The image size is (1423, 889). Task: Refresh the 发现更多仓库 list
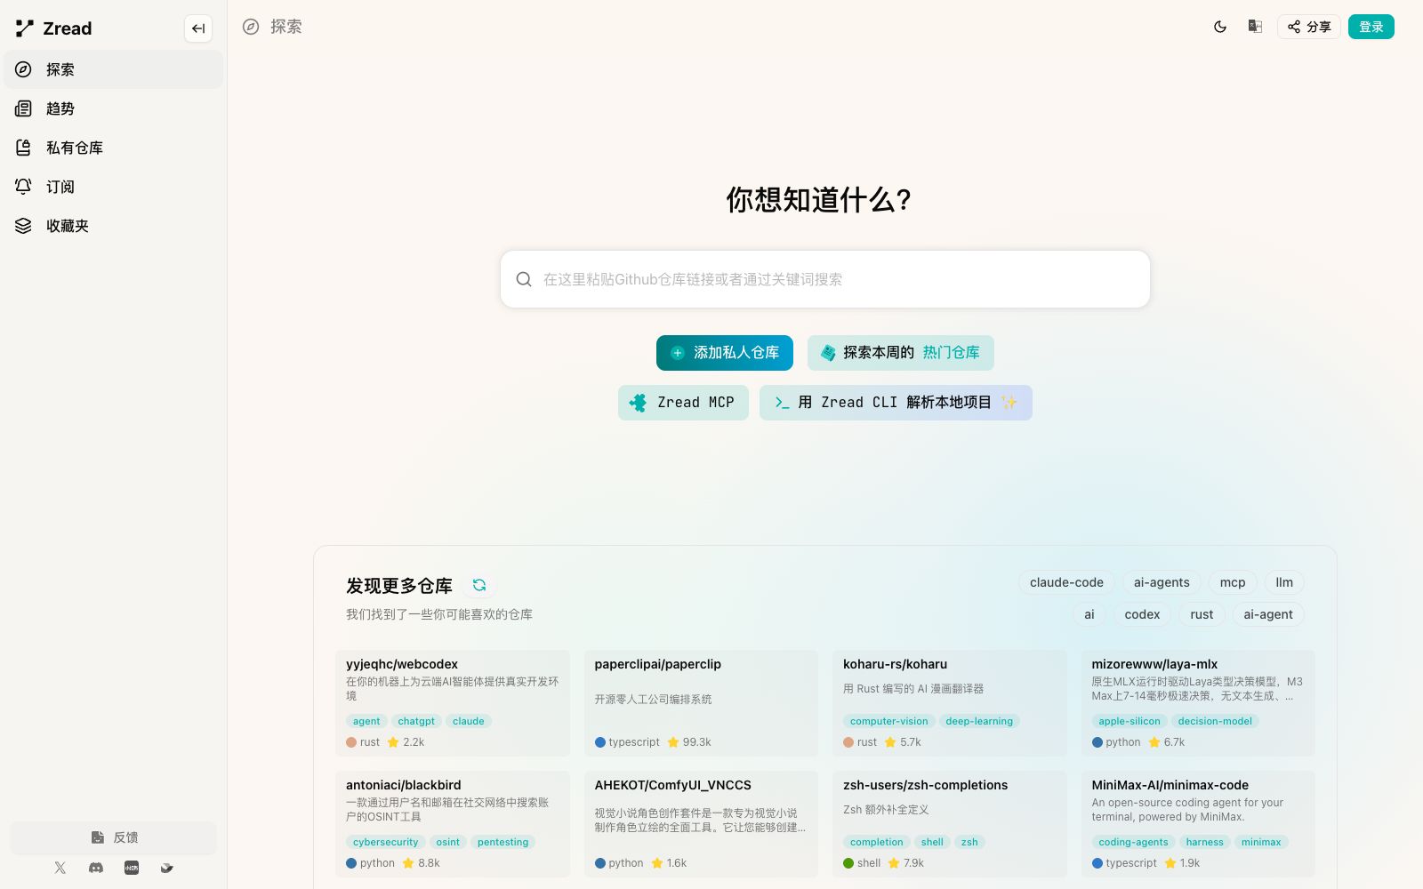[x=479, y=585]
